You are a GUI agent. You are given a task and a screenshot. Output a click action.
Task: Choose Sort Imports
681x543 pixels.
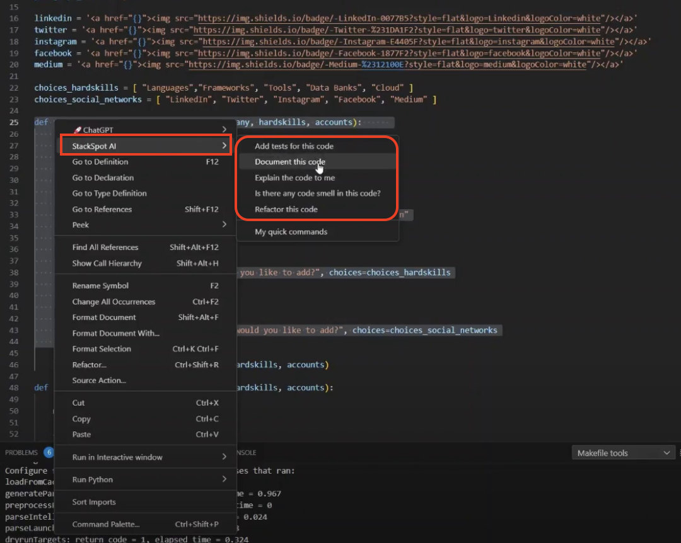(x=93, y=501)
